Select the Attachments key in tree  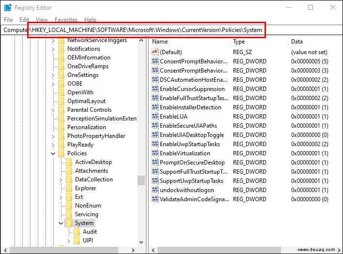(x=92, y=171)
